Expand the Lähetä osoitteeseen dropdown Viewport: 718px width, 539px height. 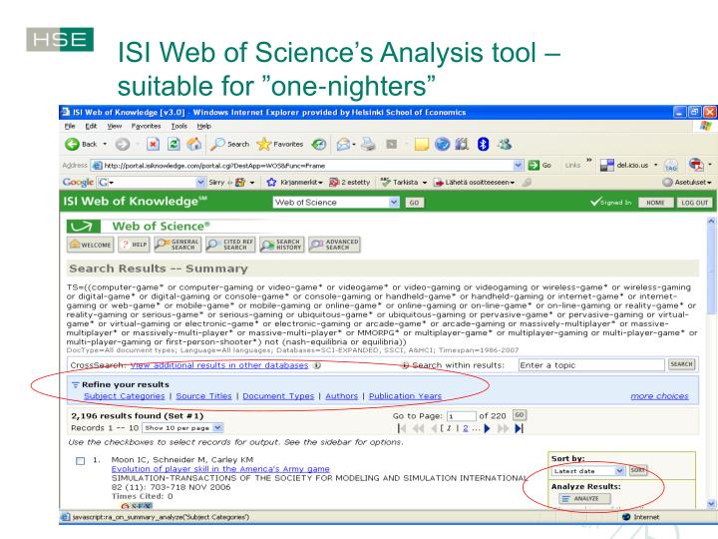tap(512, 183)
